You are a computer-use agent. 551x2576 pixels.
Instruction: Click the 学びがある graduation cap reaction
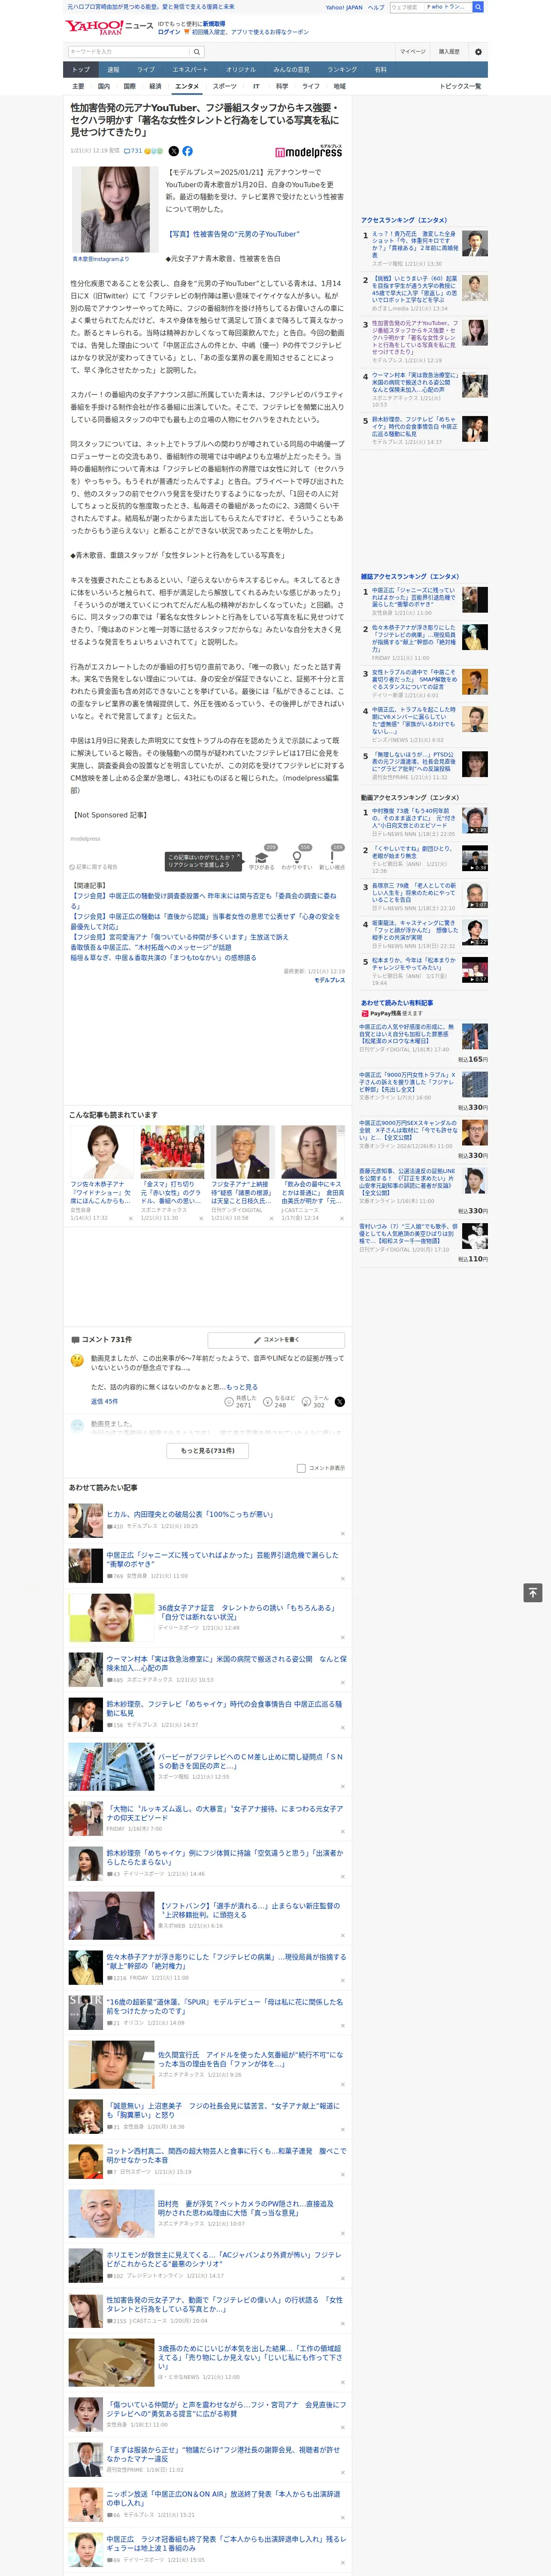click(x=262, y=858)
